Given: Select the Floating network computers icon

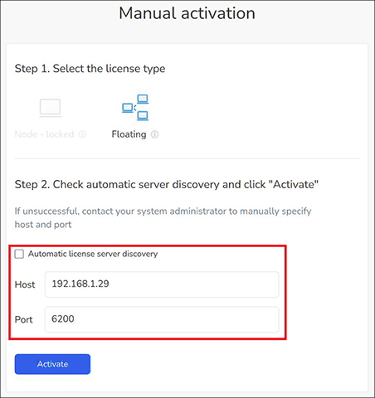Looking at the screenshot, I should point(135,108).
